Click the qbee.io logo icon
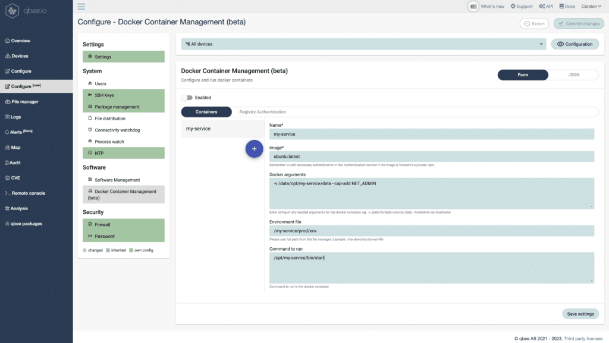Image resolution: width=609 pixels, height=343 pixels. click(14, 11)
